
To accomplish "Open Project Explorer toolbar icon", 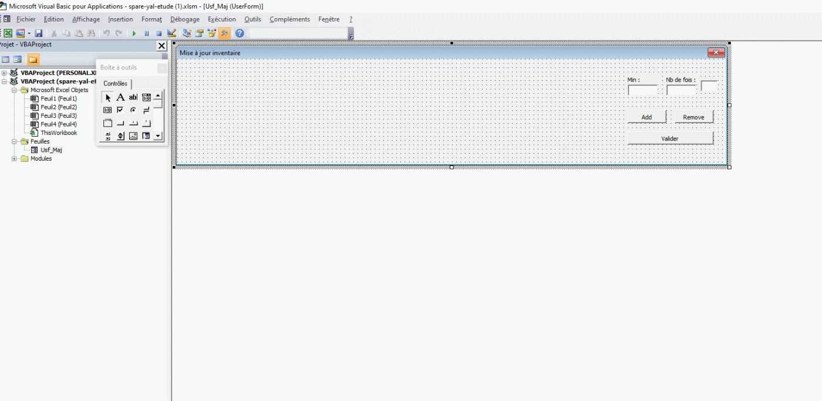I will pos(187,33).
